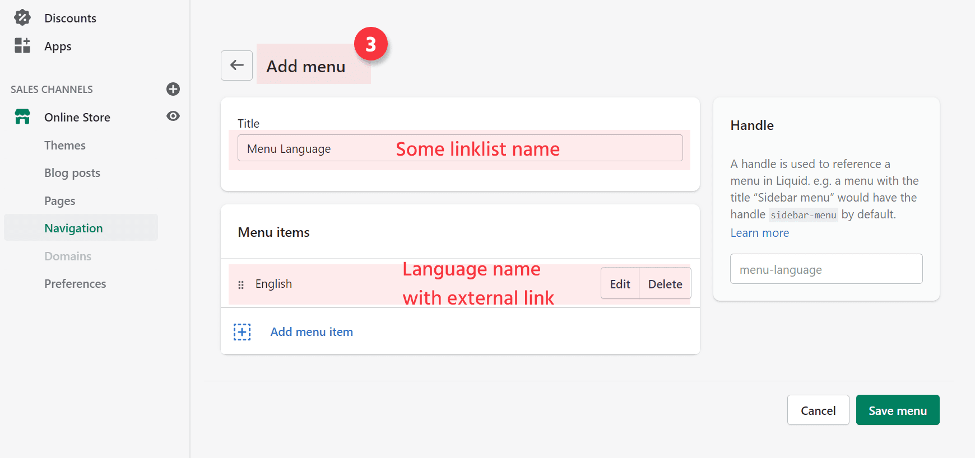The image size is (975, 458).
Task: Click Add menu item link
Action: [312, 332]
